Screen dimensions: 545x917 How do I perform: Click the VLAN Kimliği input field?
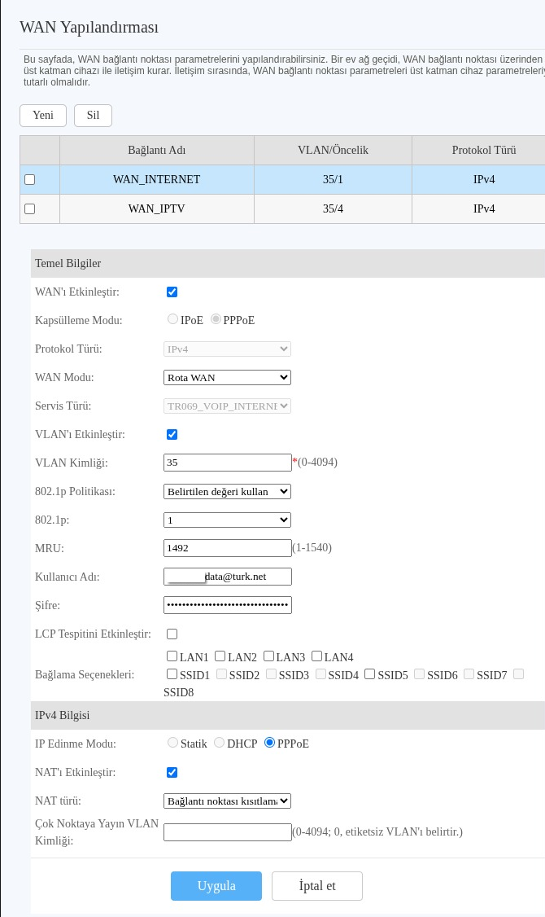227,463
